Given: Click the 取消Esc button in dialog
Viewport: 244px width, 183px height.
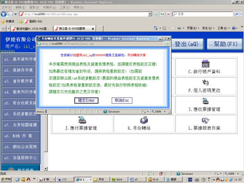Looking at the screenshot, I should click(122, 100).
